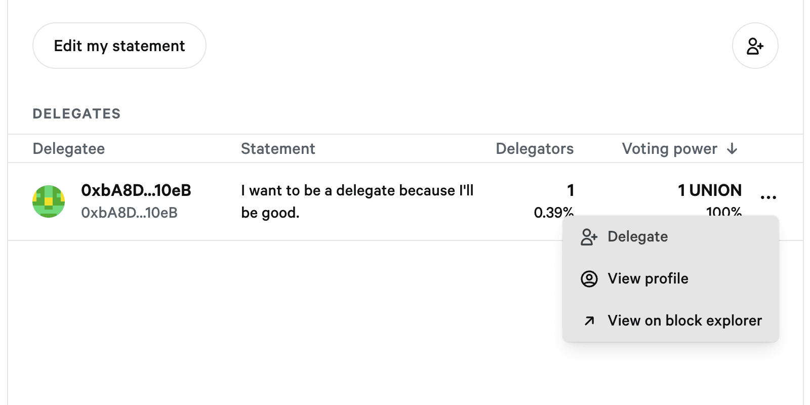Click the add-delegate person icon button
The height and width of the screenshot is (405, 810).
coord(755,46)
